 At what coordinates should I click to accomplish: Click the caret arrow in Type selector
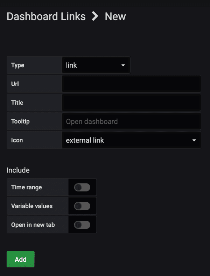click(x=123, y=65)
